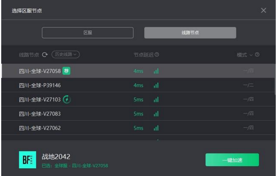Click selected server text 全球服 - 四川-全球-V27058
This screenshot has height=176, width=276.
pos(81,166)
